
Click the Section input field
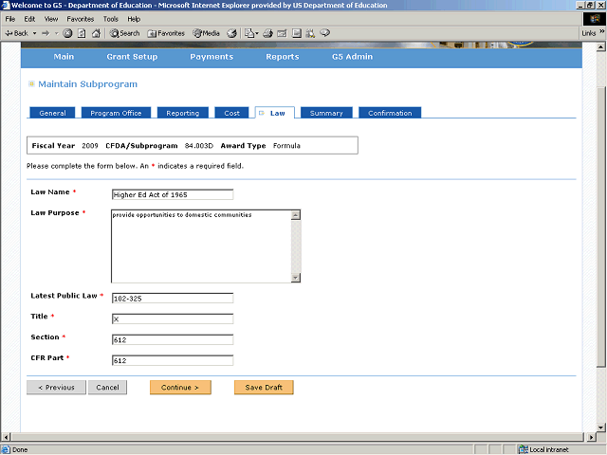pyautogui.click(x=173, y=339)
